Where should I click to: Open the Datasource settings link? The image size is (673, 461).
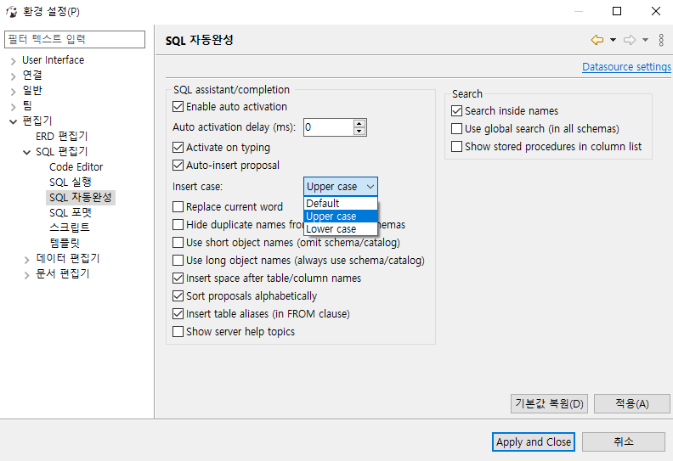coord(625,67)
